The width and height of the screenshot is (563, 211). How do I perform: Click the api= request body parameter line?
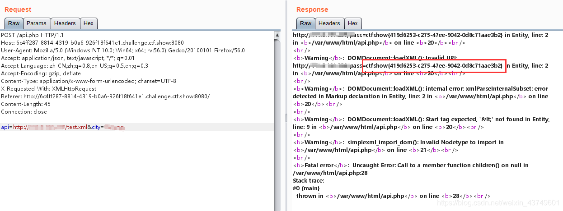[63, 127]
